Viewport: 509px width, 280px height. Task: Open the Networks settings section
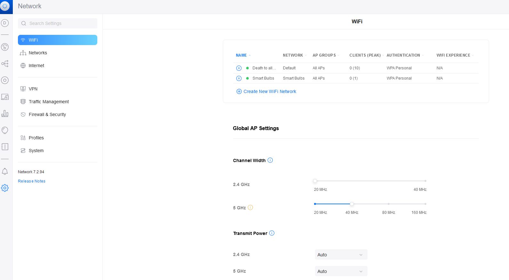click(58, 53)
